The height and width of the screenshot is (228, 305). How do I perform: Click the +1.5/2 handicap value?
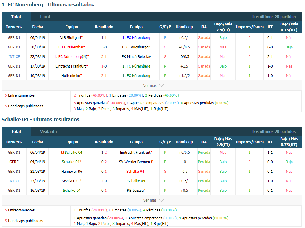[184, 75]
